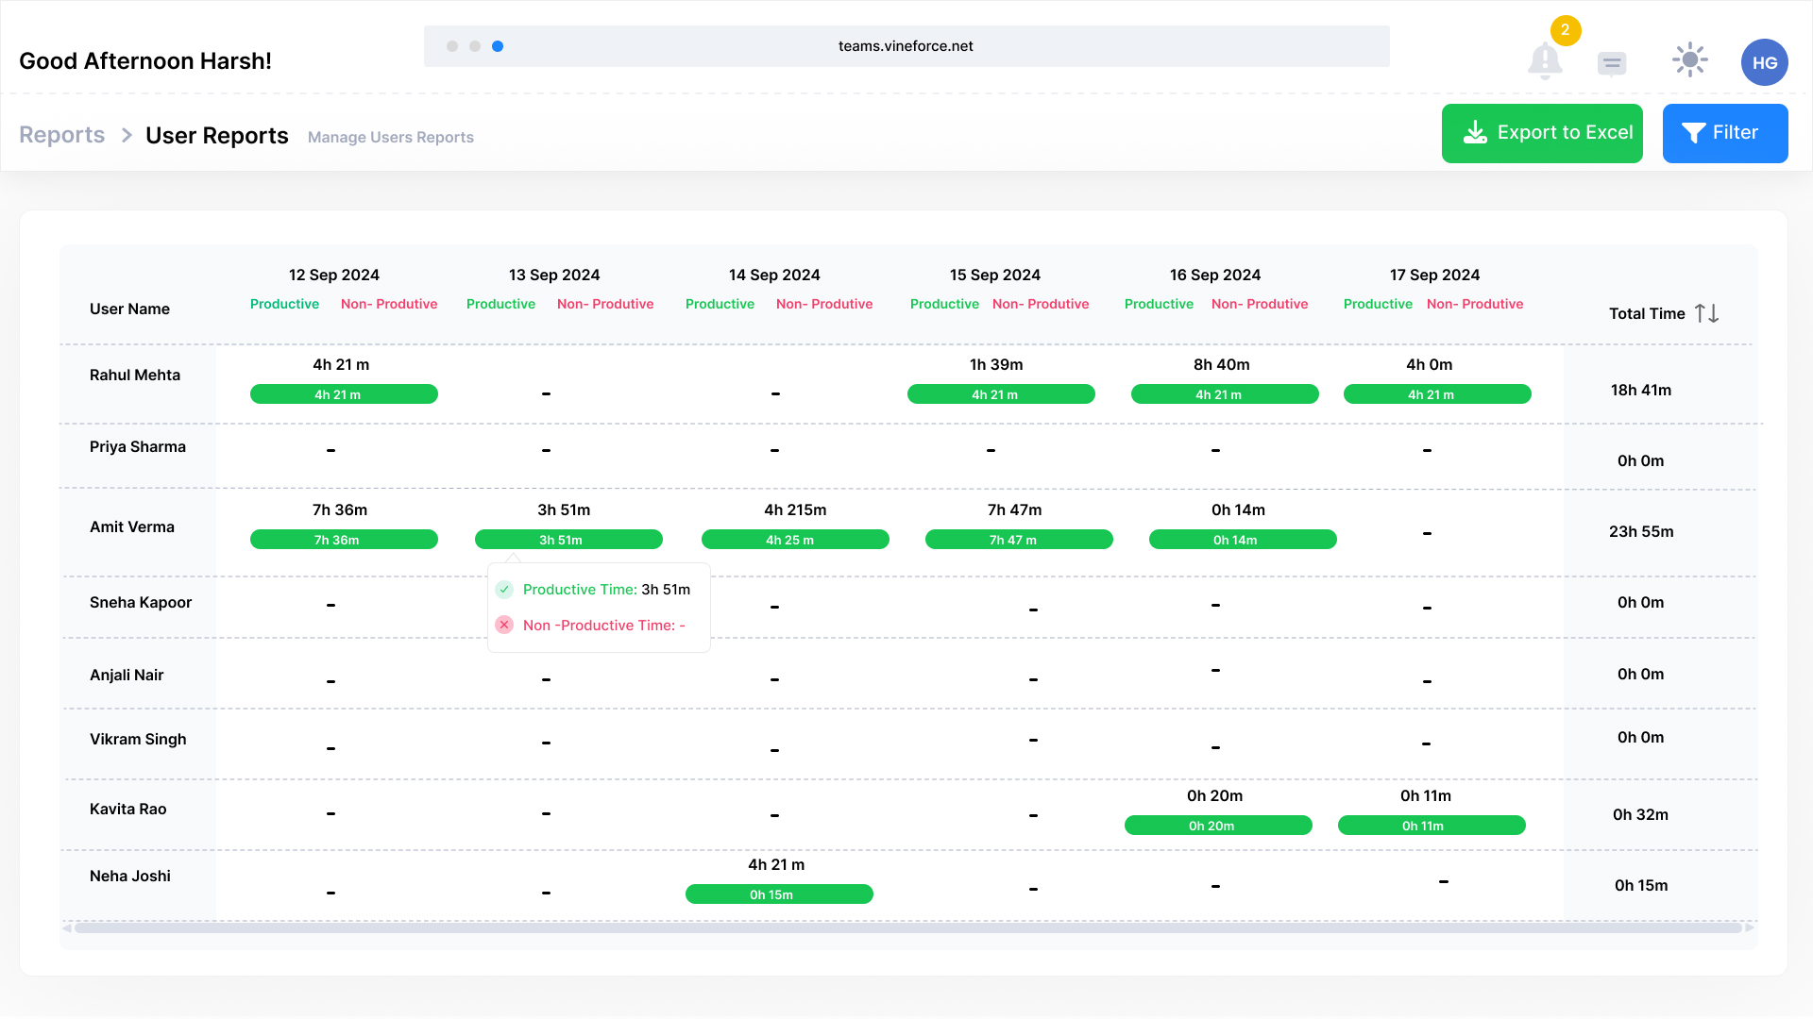
Task: Click scrollbar right arrow
Action: 1750,928
